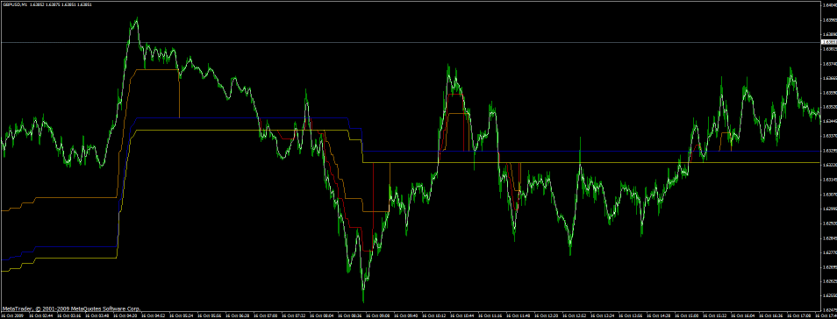Select the current bid price marker on price axis
The image size is (837, 319).
(x=829, y=42)
